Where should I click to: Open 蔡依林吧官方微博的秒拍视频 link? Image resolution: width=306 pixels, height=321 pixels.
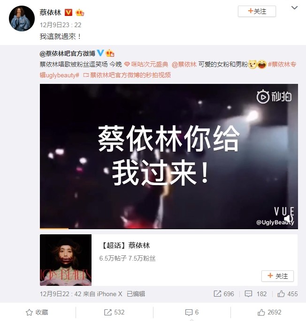pos(127,75)
